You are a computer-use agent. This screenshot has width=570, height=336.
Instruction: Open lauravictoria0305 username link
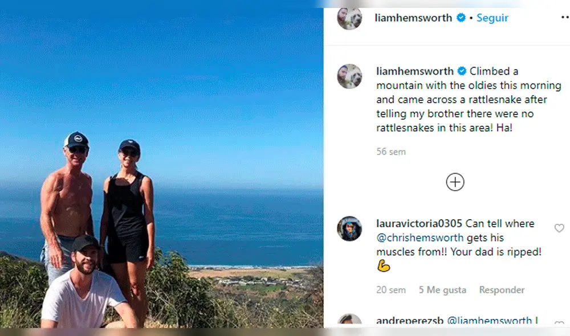419,223
